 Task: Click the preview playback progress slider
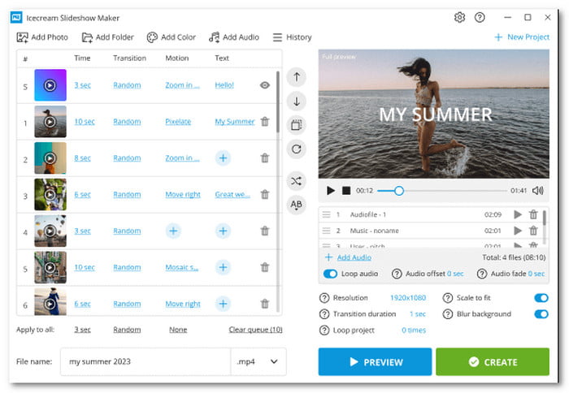(x=442, y=191)
